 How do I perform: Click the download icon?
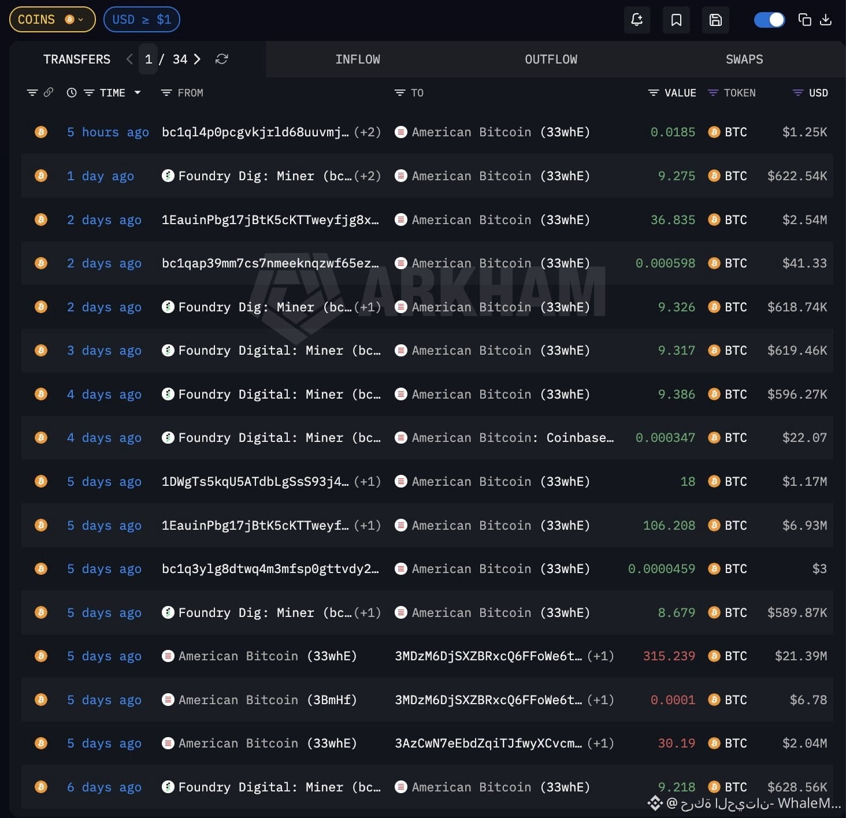tap(826, 20)
